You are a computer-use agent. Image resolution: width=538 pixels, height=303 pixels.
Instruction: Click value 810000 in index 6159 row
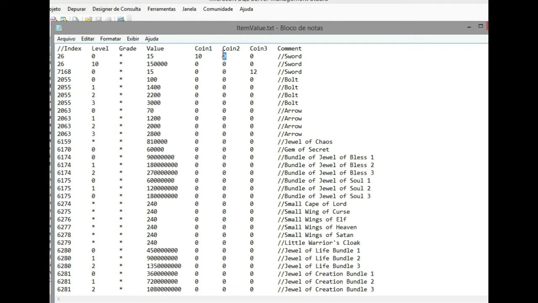157,142
